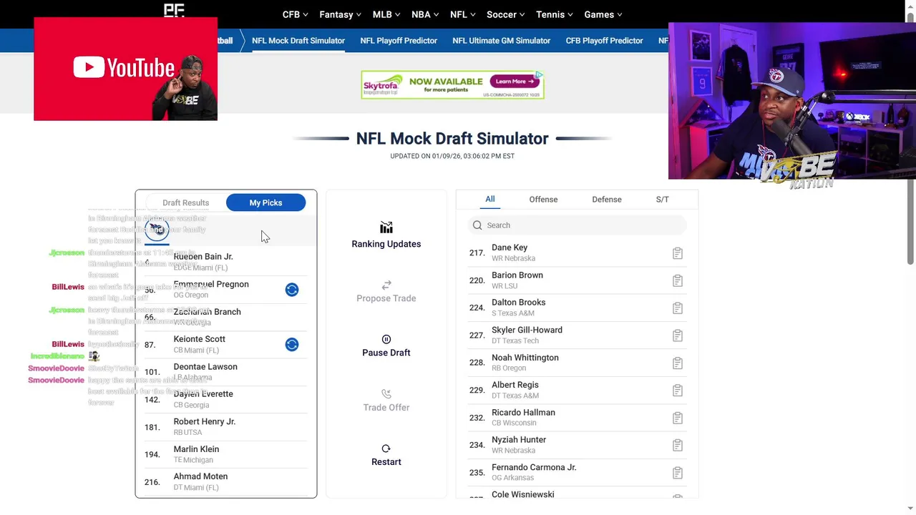Open NFL Mock Draft Simulator tab

(298, 41)
